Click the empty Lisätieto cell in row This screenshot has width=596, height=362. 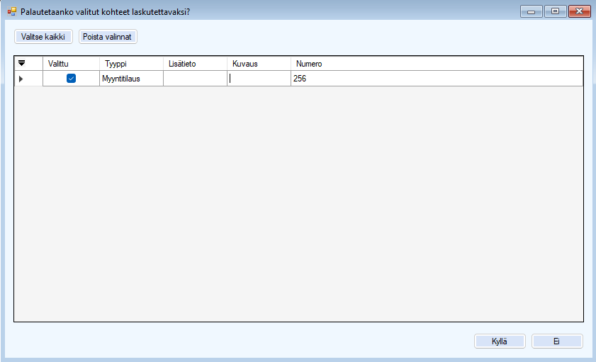click(195, 79)
